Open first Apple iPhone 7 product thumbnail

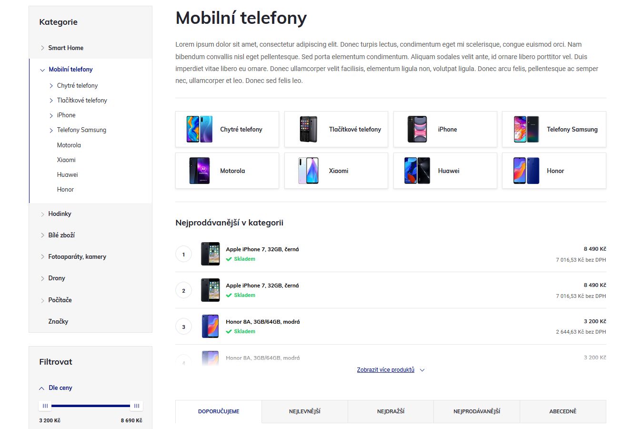tap(211, 254)
